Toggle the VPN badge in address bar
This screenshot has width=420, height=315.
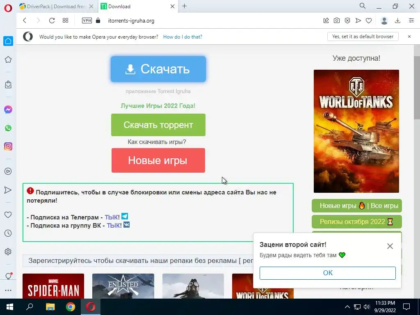click(87, 21)
